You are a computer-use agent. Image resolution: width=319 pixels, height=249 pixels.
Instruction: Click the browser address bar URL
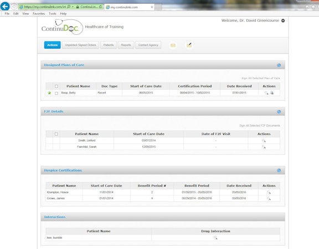tap(45, 7)
